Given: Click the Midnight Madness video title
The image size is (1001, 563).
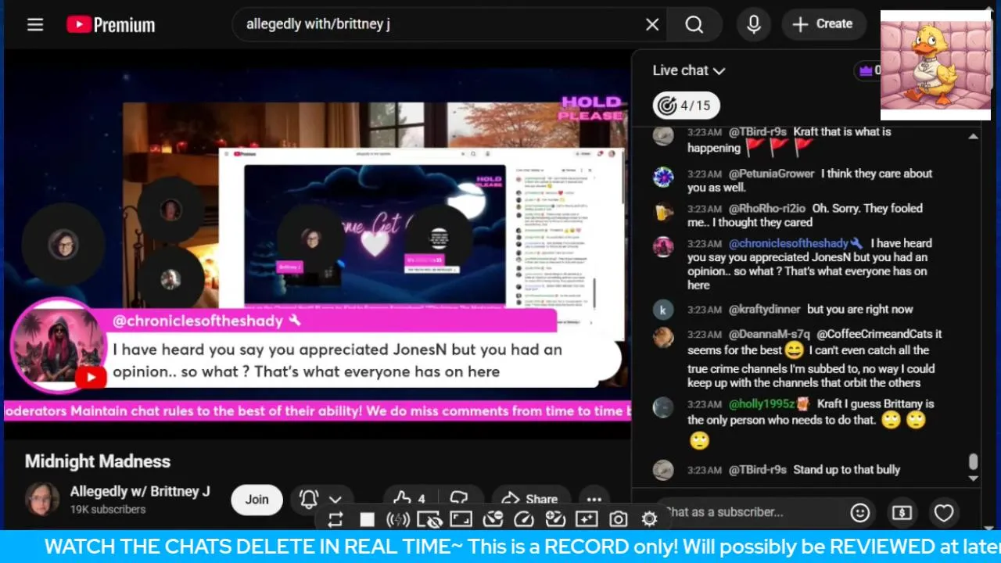Looking at the screenshot, I should (x=98, y=461).
